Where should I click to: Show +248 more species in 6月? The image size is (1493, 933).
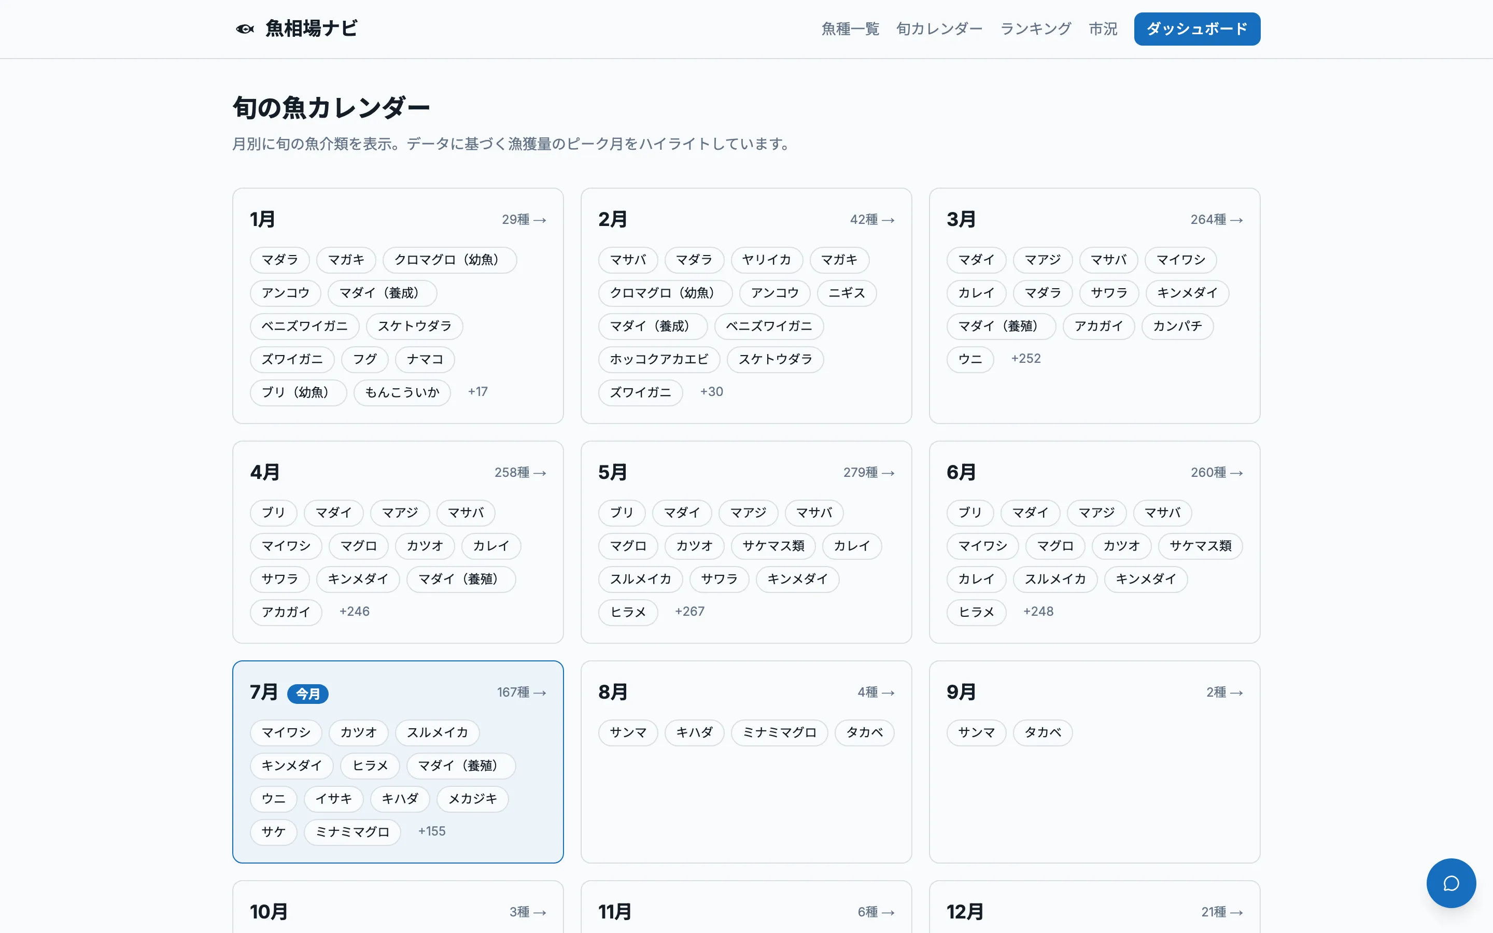pyautogui.click(x=1038, y=612)
